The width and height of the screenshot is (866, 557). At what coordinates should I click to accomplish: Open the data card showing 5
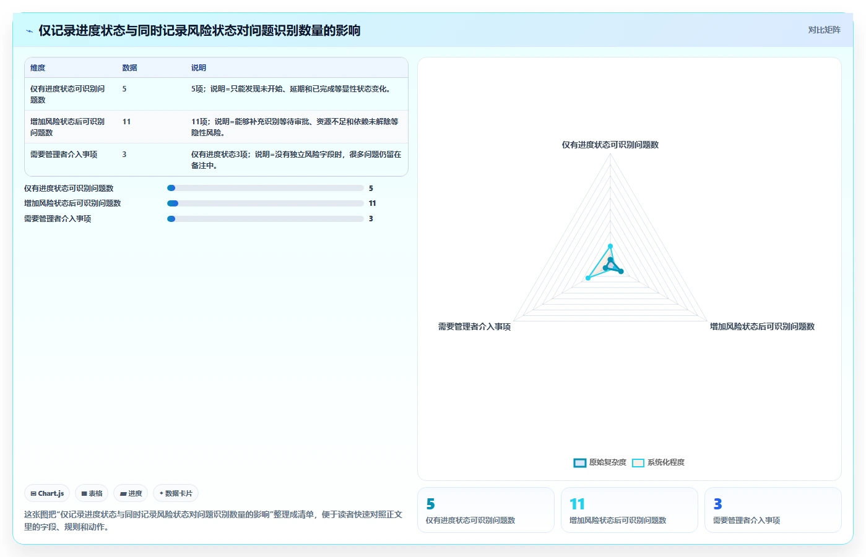pos(486,510)
